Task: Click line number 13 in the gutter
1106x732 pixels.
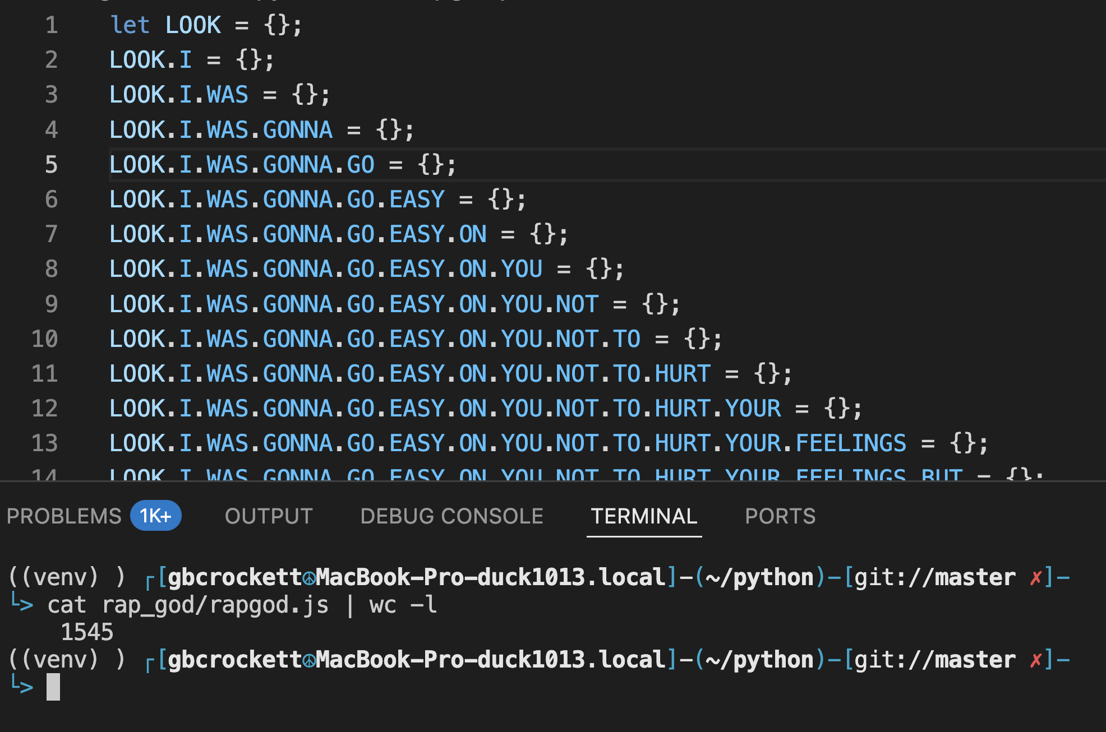Action: point(45,443)
